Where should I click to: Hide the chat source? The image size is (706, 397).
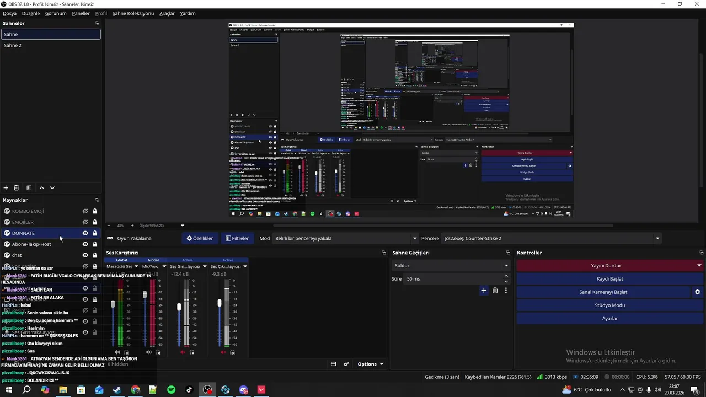point(85,255)
